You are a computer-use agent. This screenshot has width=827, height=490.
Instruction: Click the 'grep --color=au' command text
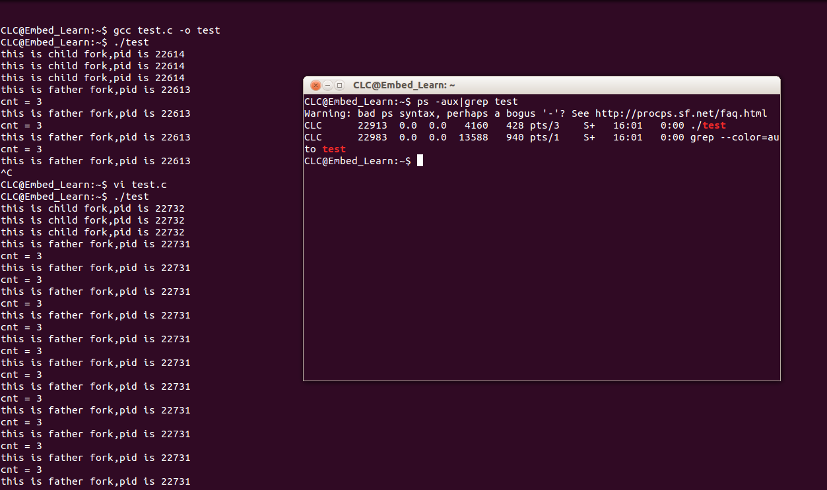click(x=735, y=137)
